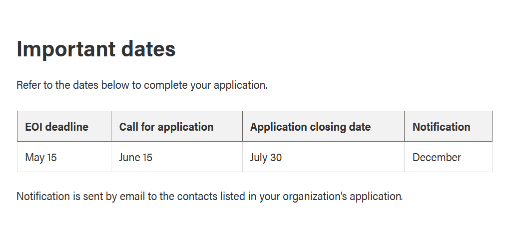Image resolution: width=511 pixels, height=230 pixels.
Task: Select the "EOI deadline" column header
Action: pyautogui.click(x=56, y=127)
